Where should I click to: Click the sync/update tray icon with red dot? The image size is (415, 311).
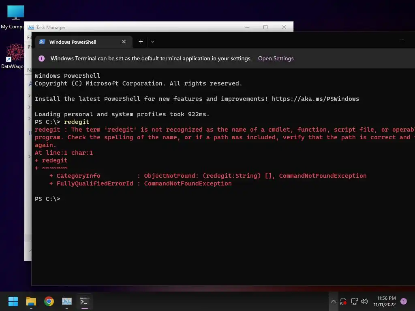343,301
